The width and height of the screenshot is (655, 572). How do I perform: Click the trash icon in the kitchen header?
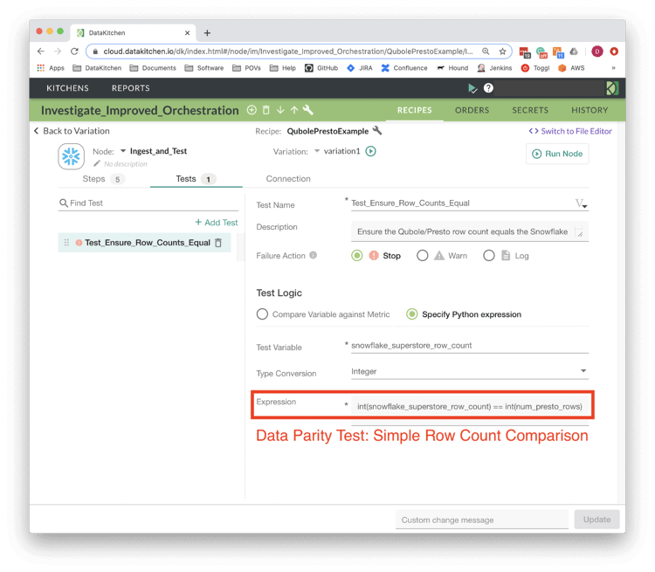point(266,110)
